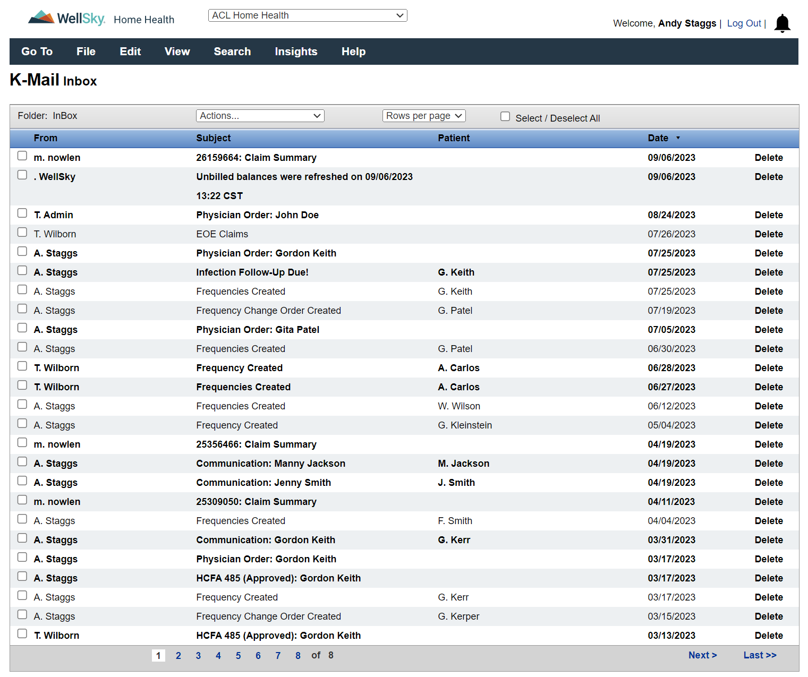Open the Rows per page dropdown
The height and width of the screenshot is (677, 808).
point(423,115)
